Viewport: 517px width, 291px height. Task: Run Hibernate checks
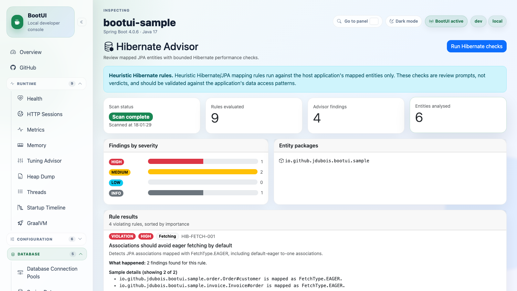(477, 46)
